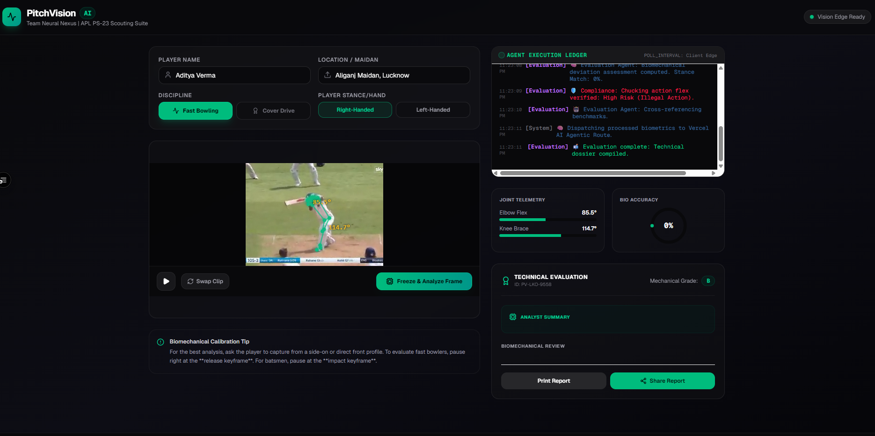875x436 pixels.
Task: Click the person icon in Player Name field
Action: [x=168, y=75]
